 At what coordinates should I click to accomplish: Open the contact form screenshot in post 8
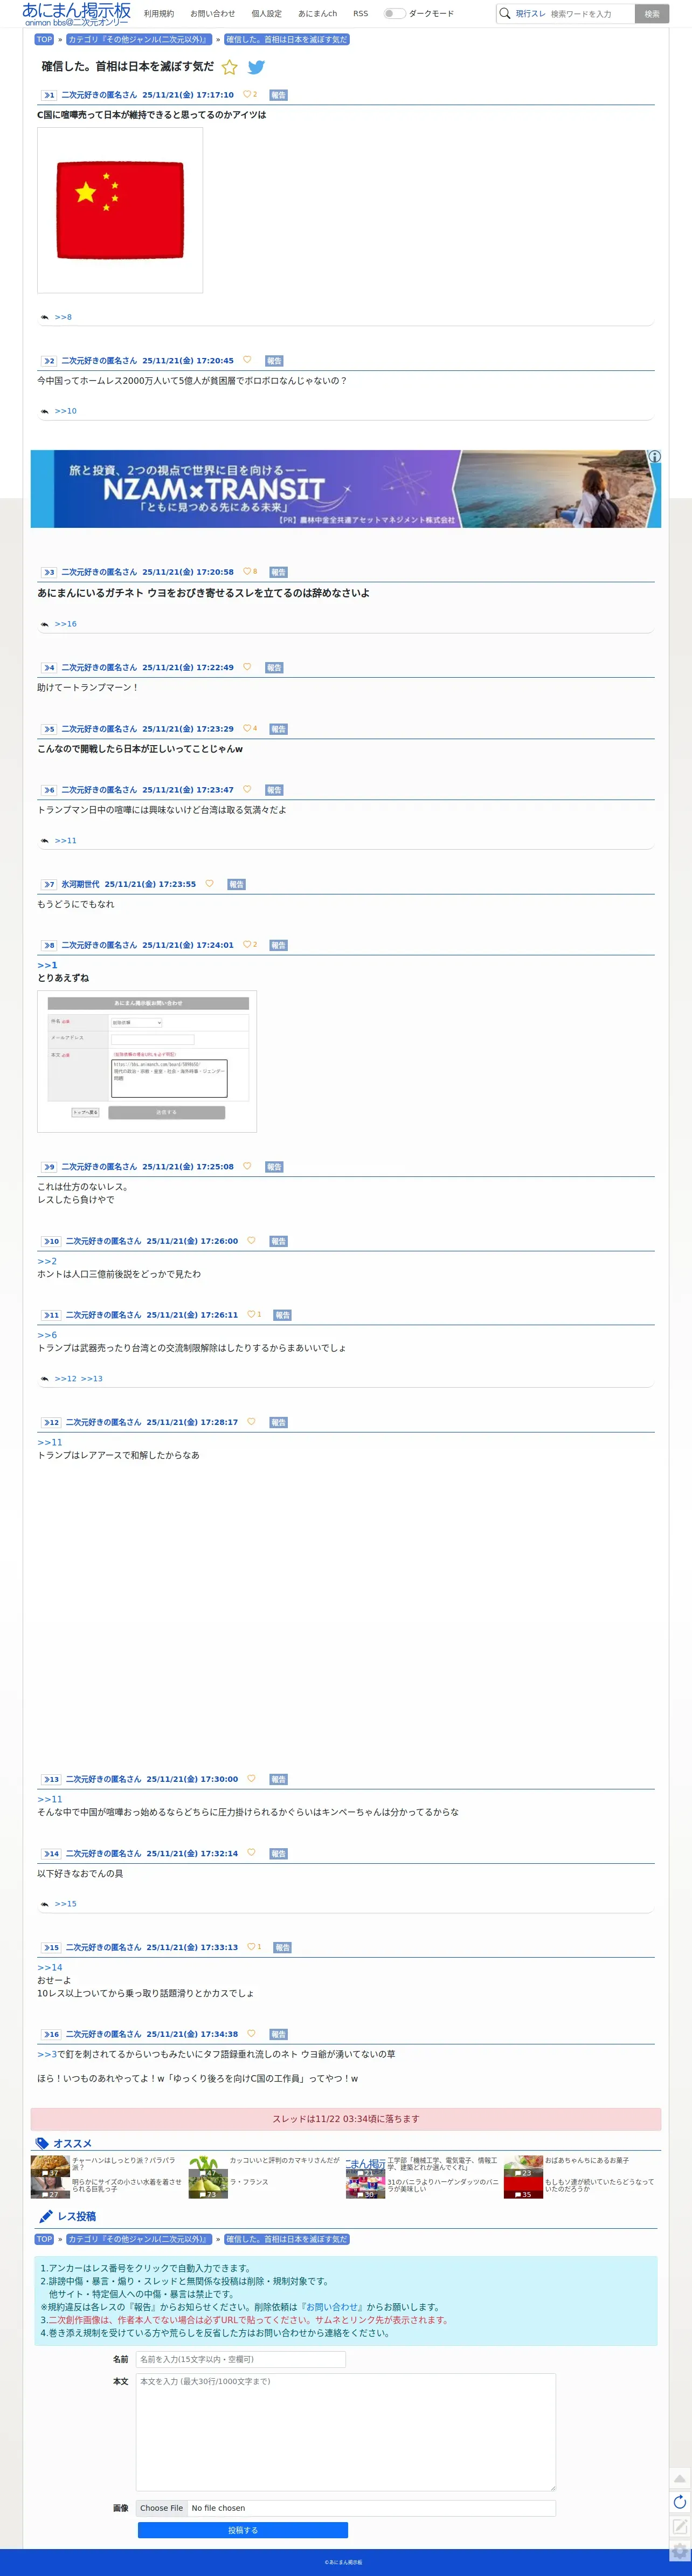[147, 1061]
